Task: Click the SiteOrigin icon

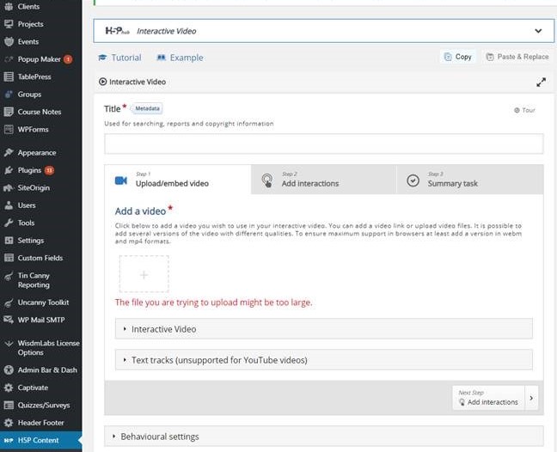Action: pyautogui.click(x=9, y=188)
